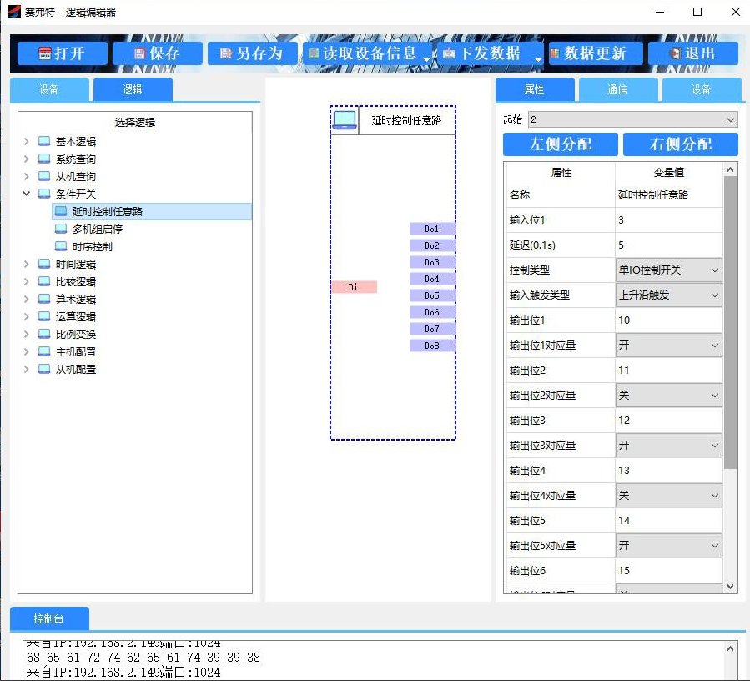Click the laptop icon in logic block header
Viewport: 750px width, 681px height.
pos(345,120)
